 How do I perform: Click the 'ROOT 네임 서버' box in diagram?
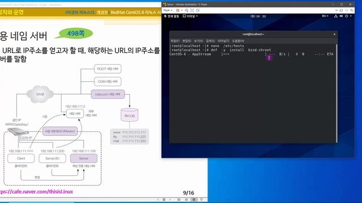107,69
